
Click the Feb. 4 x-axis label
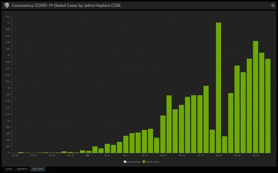click(107, 156)
